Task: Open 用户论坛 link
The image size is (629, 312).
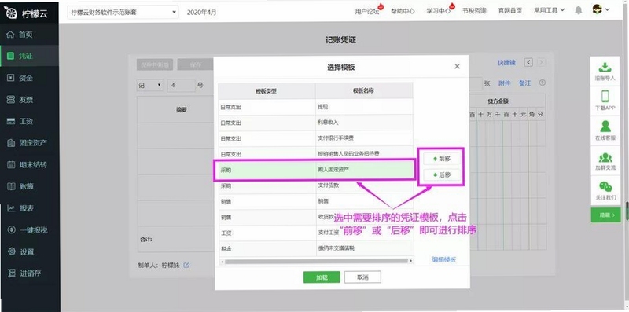Action: pyautogui.click(x=366, y=11)
